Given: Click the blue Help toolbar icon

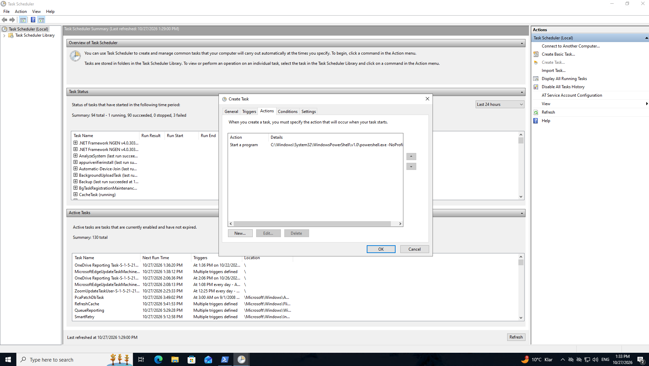Looking at the screenshot, I should [33, 20].
